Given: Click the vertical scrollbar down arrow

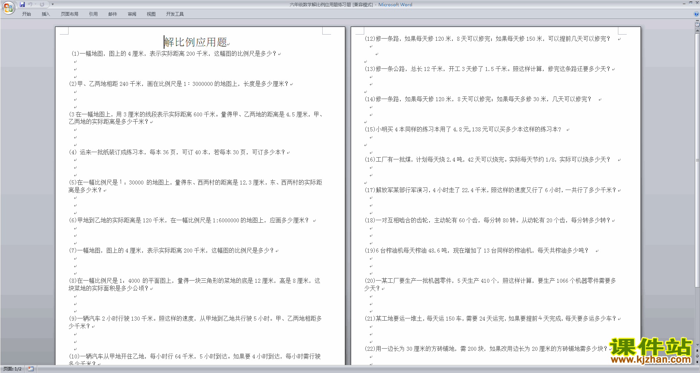Looking at the screenshot, I should [x=697, y=345].
